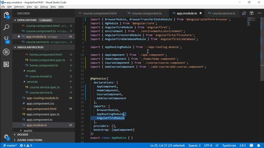Select the app.module.ts editor tab
Viewport: 264px width, 148px height.
tap(187, 13)
